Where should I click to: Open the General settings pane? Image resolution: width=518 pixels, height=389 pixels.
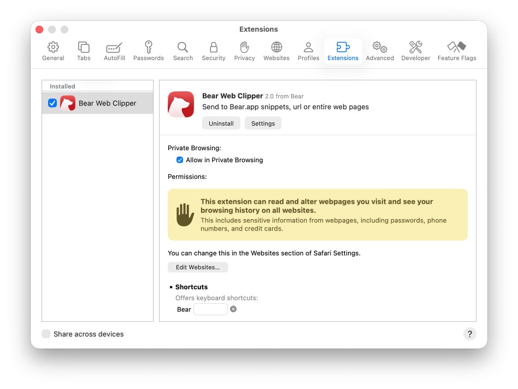[53, 51]
